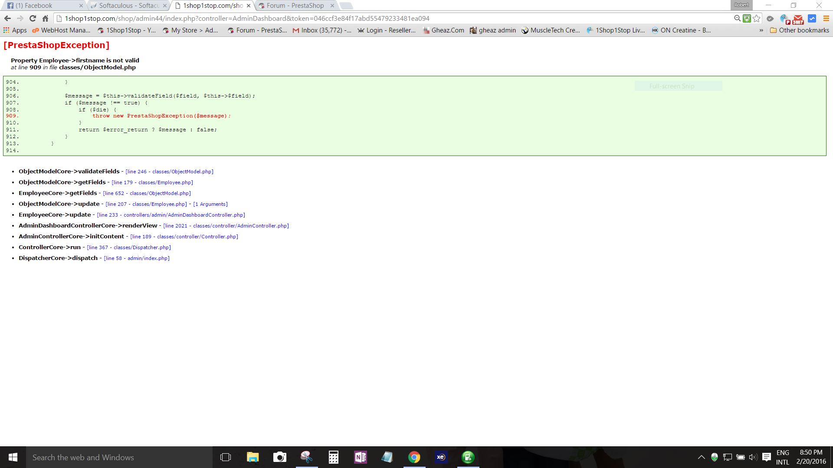Click the browser forward arrow
Image resolution: width=833 pixels, height=468 pixels.
pyautogui.click(x=20, y=19)
